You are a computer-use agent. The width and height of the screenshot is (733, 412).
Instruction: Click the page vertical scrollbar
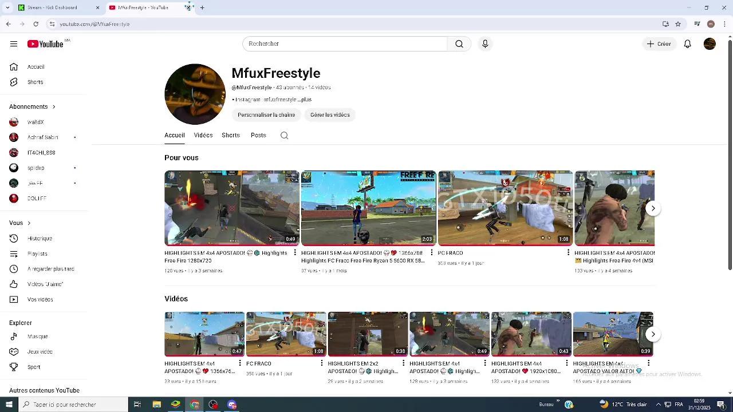[730, 154]
